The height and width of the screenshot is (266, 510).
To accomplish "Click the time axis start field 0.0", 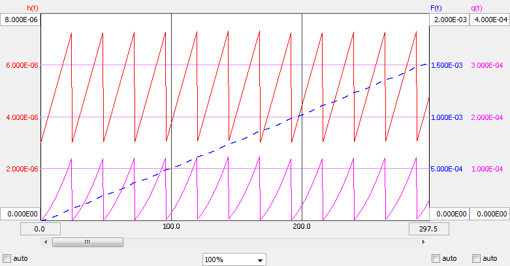I will [40, 229].
